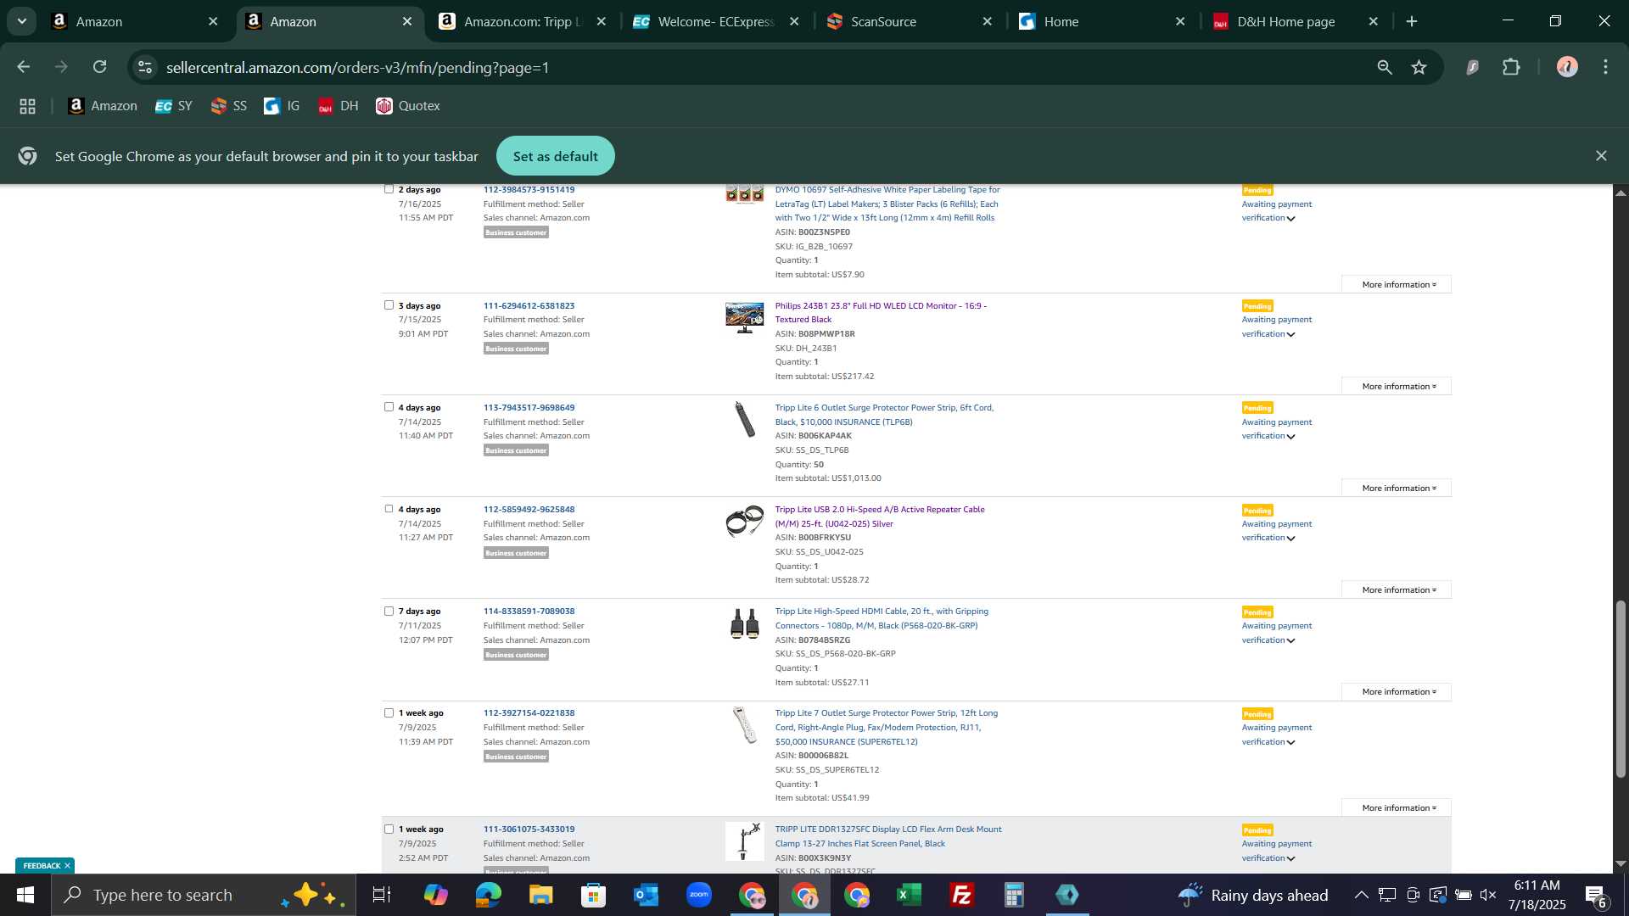Open Task View on the taskbar
Image resolution: width=1629 pixels, height=916 pixels.
[382, 895]
